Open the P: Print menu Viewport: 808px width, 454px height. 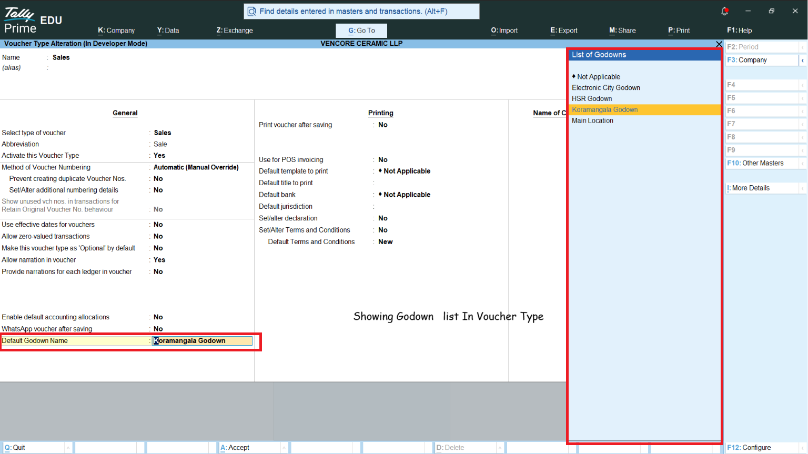679,31
